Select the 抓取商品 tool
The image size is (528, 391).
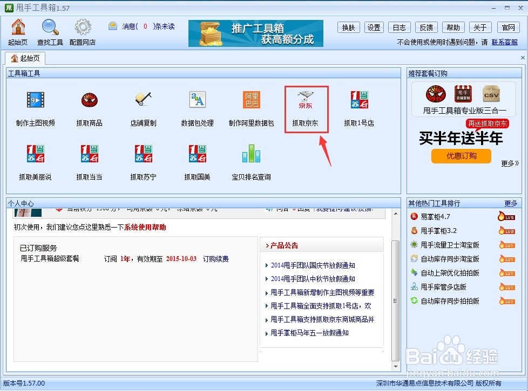89,106
